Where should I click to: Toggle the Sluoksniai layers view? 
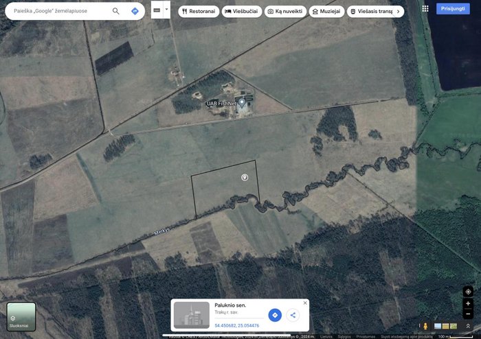tap(21, 316)
